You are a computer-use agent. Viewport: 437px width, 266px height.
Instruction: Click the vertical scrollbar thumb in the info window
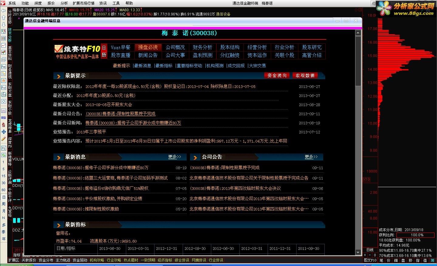(x=358, y=61)
